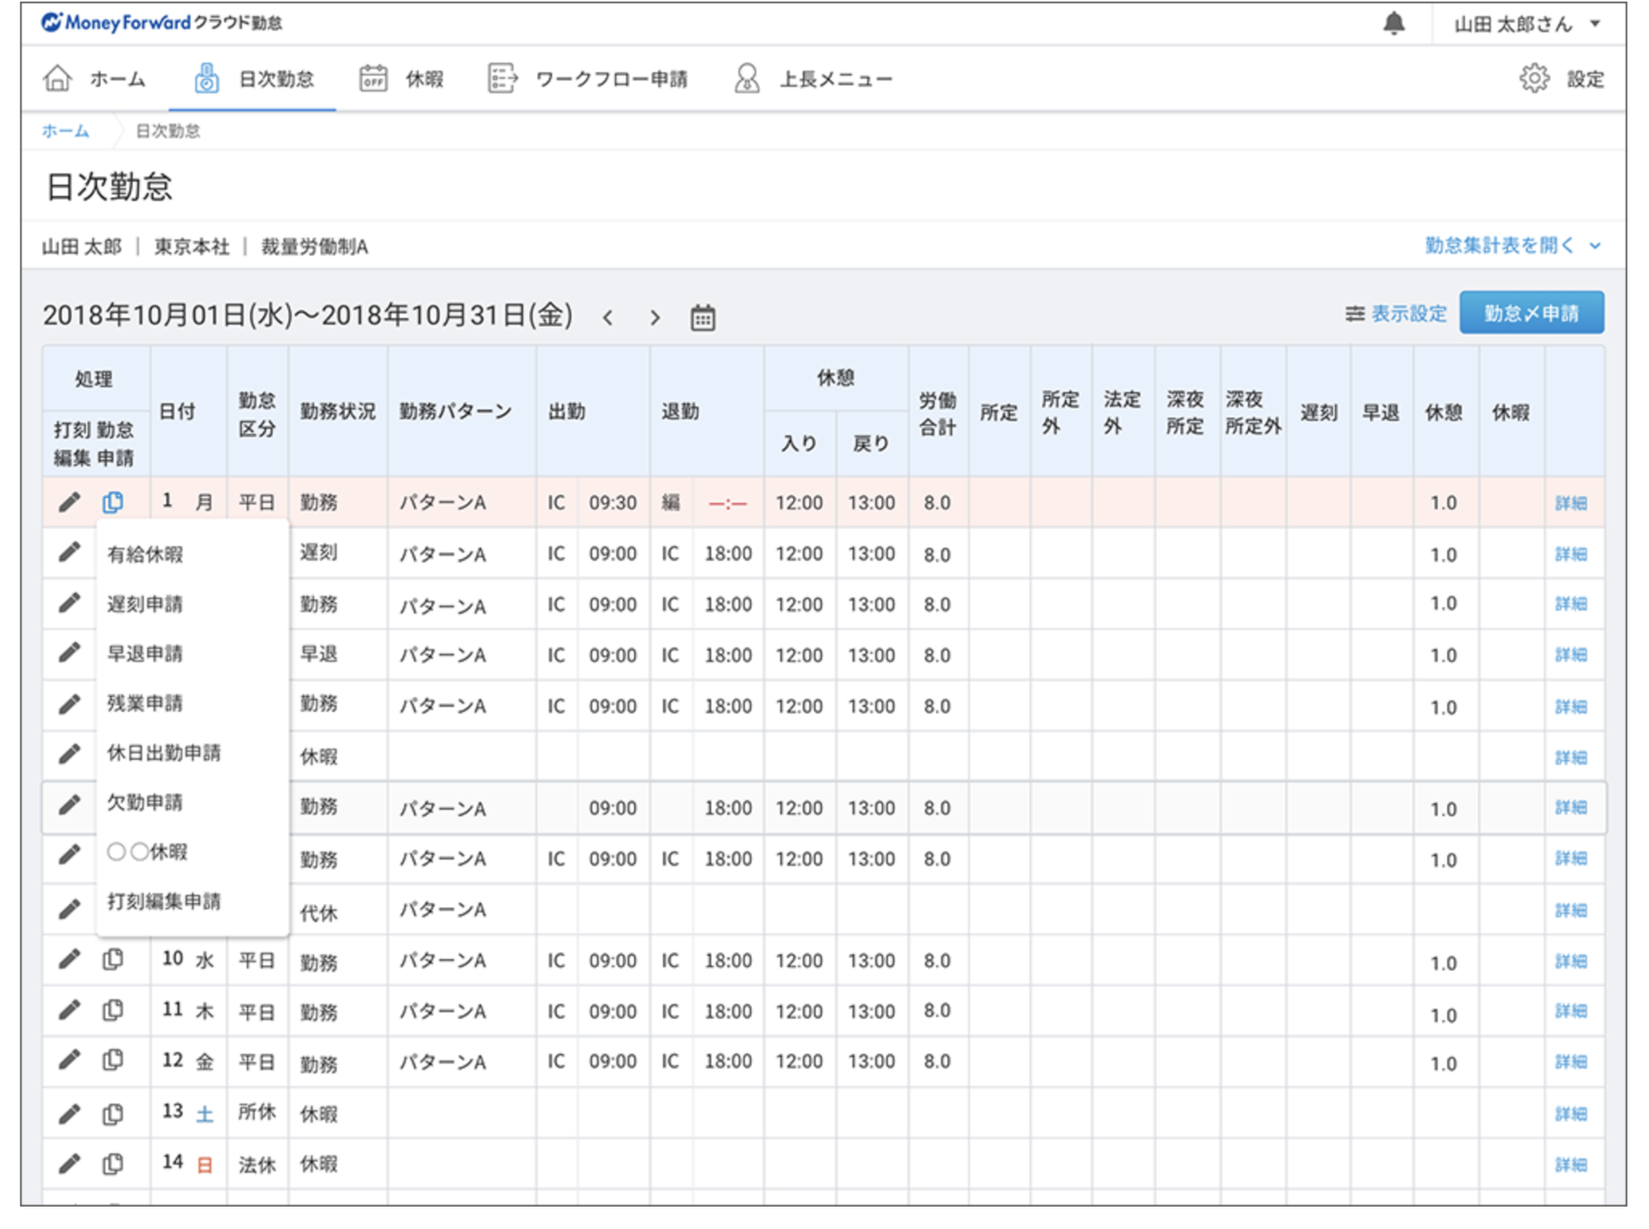This screenshot has height=1229, width=1649.
Task: Open 表示設定 display settings
Action: [1396, 313]
